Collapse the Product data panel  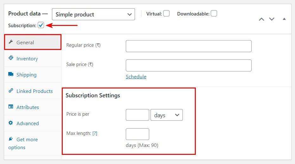[x=284, y=19]
